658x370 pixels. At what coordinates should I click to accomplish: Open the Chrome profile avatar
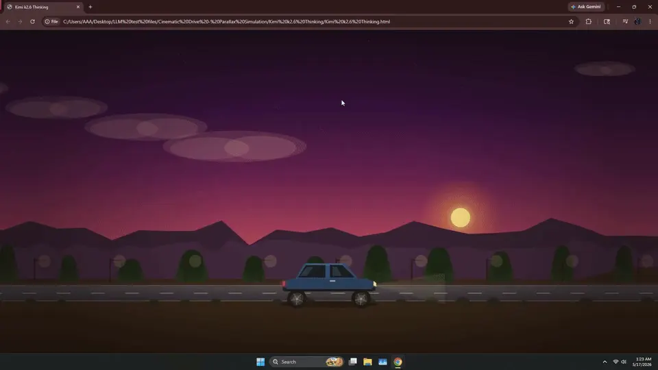[x=637, y=21]
